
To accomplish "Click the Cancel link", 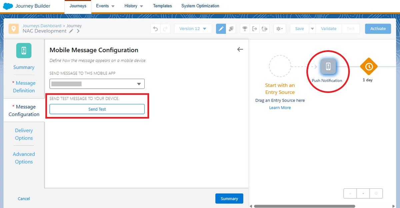I will [x=24, y=199].
